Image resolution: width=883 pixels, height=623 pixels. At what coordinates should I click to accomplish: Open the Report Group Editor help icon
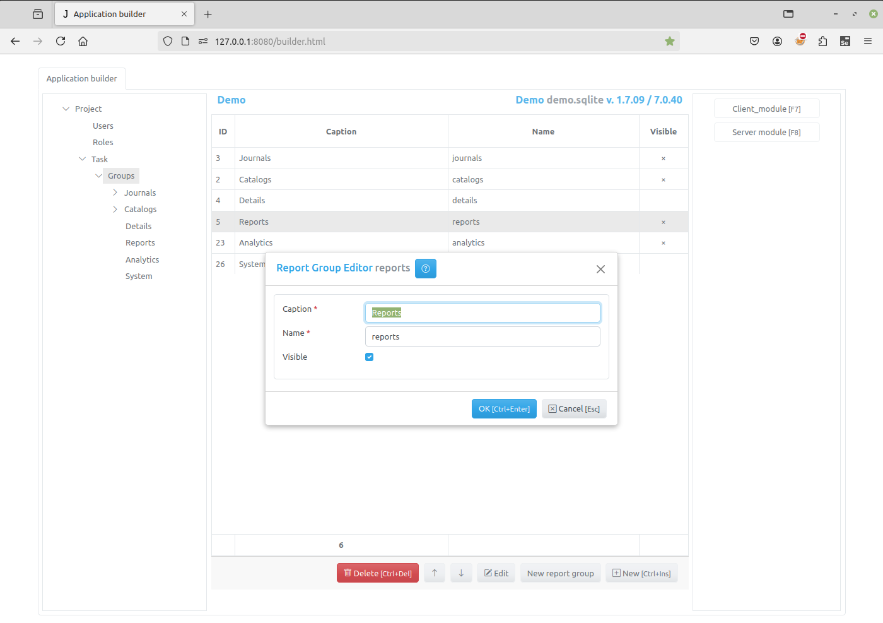[425, 268]
